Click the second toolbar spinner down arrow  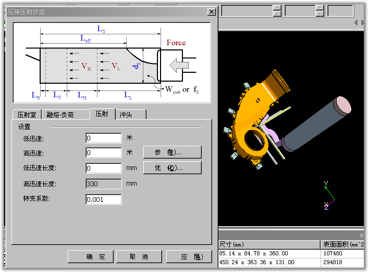(320, 14)
